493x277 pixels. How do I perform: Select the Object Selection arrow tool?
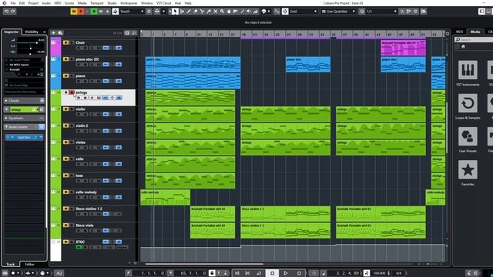(x=175, y=12)
